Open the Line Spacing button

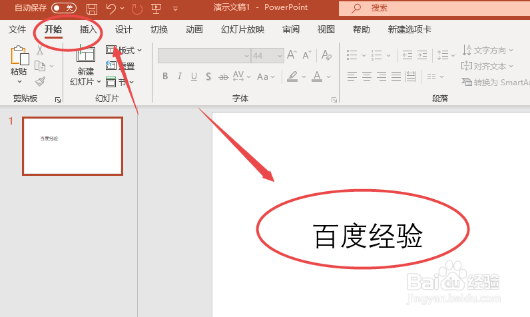click(446, 55)
